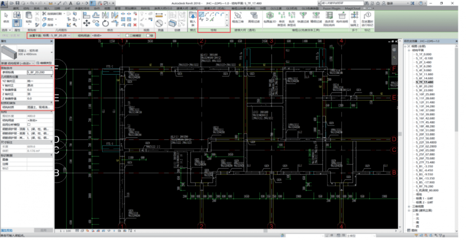This screenshot has width=466, height=240.
Task: Toggle the 链 chain checkbox
Action: click(x=148, y=36)
